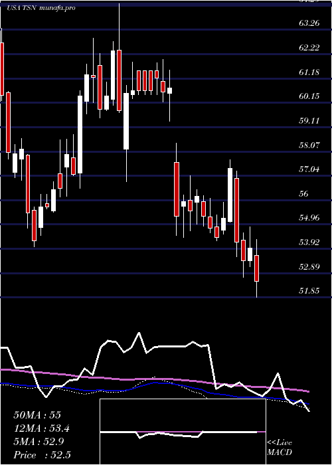This screenshot has width=332, height=465.
Task: Click inside the MACD inset chart
Action: coord(183,432)
